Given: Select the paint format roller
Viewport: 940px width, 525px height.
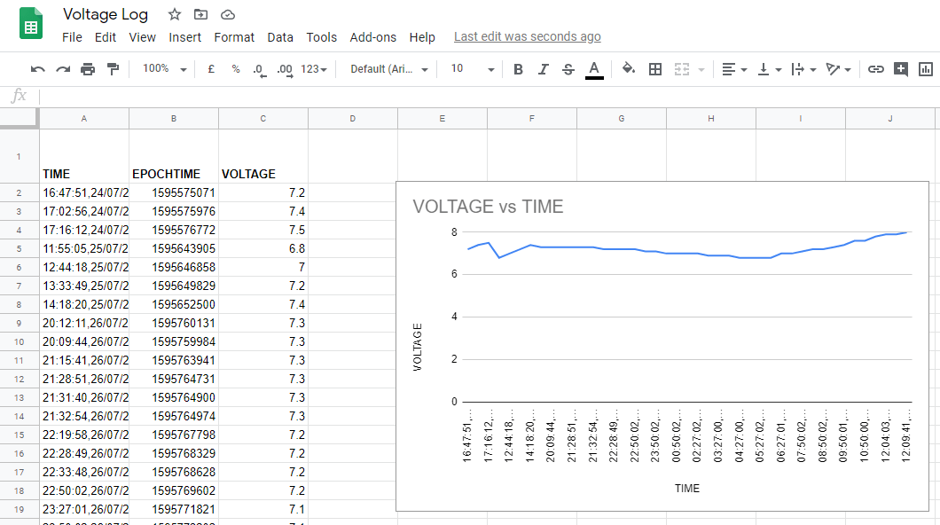Looking at the screenshot, I should coord(113,69).
